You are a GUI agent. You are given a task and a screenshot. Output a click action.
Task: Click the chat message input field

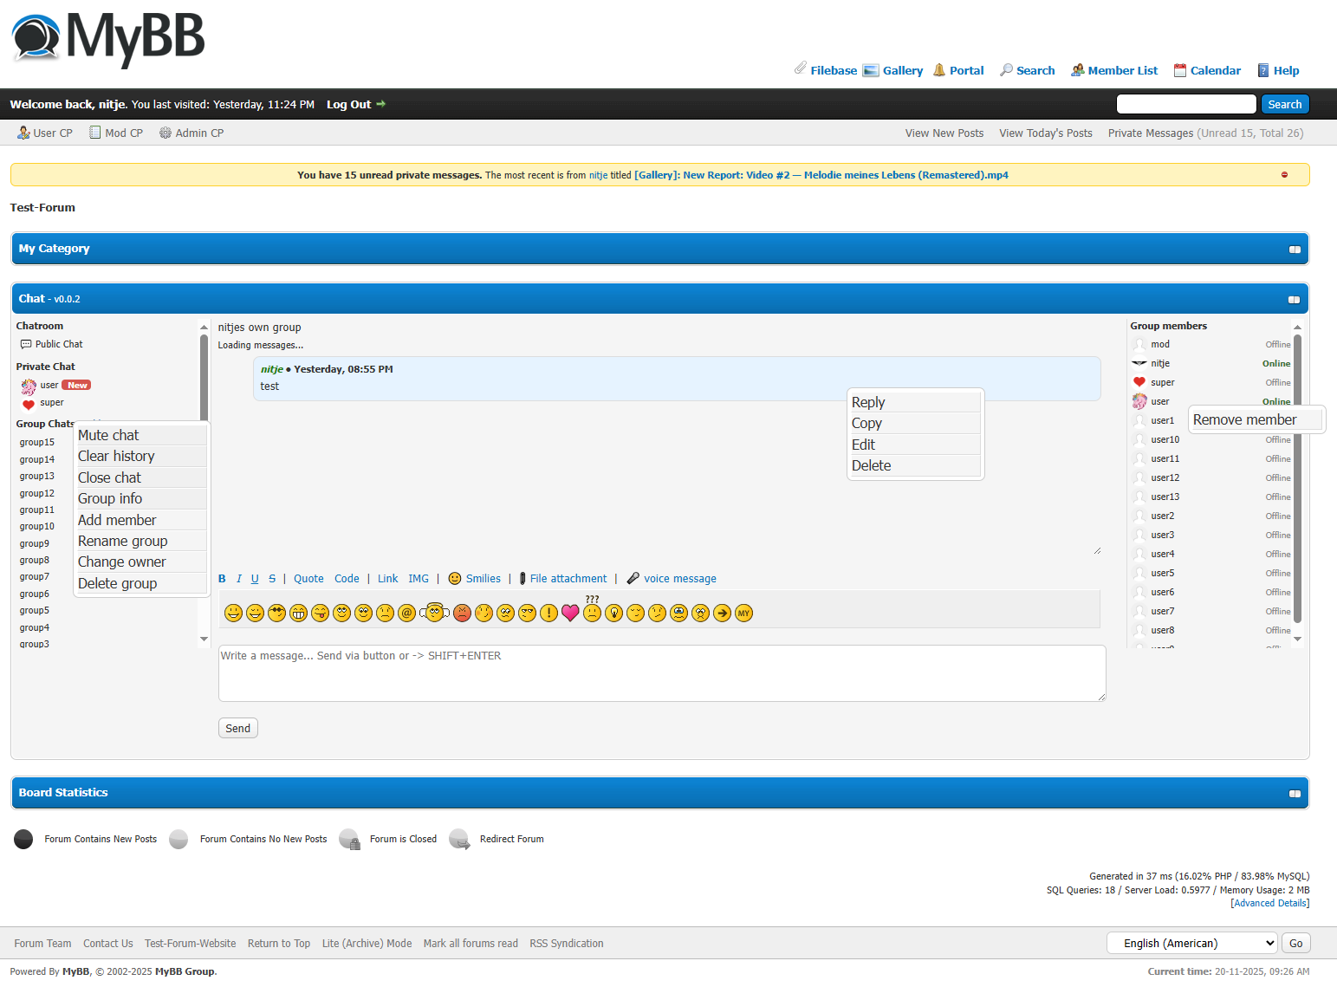tap(661, 673)
